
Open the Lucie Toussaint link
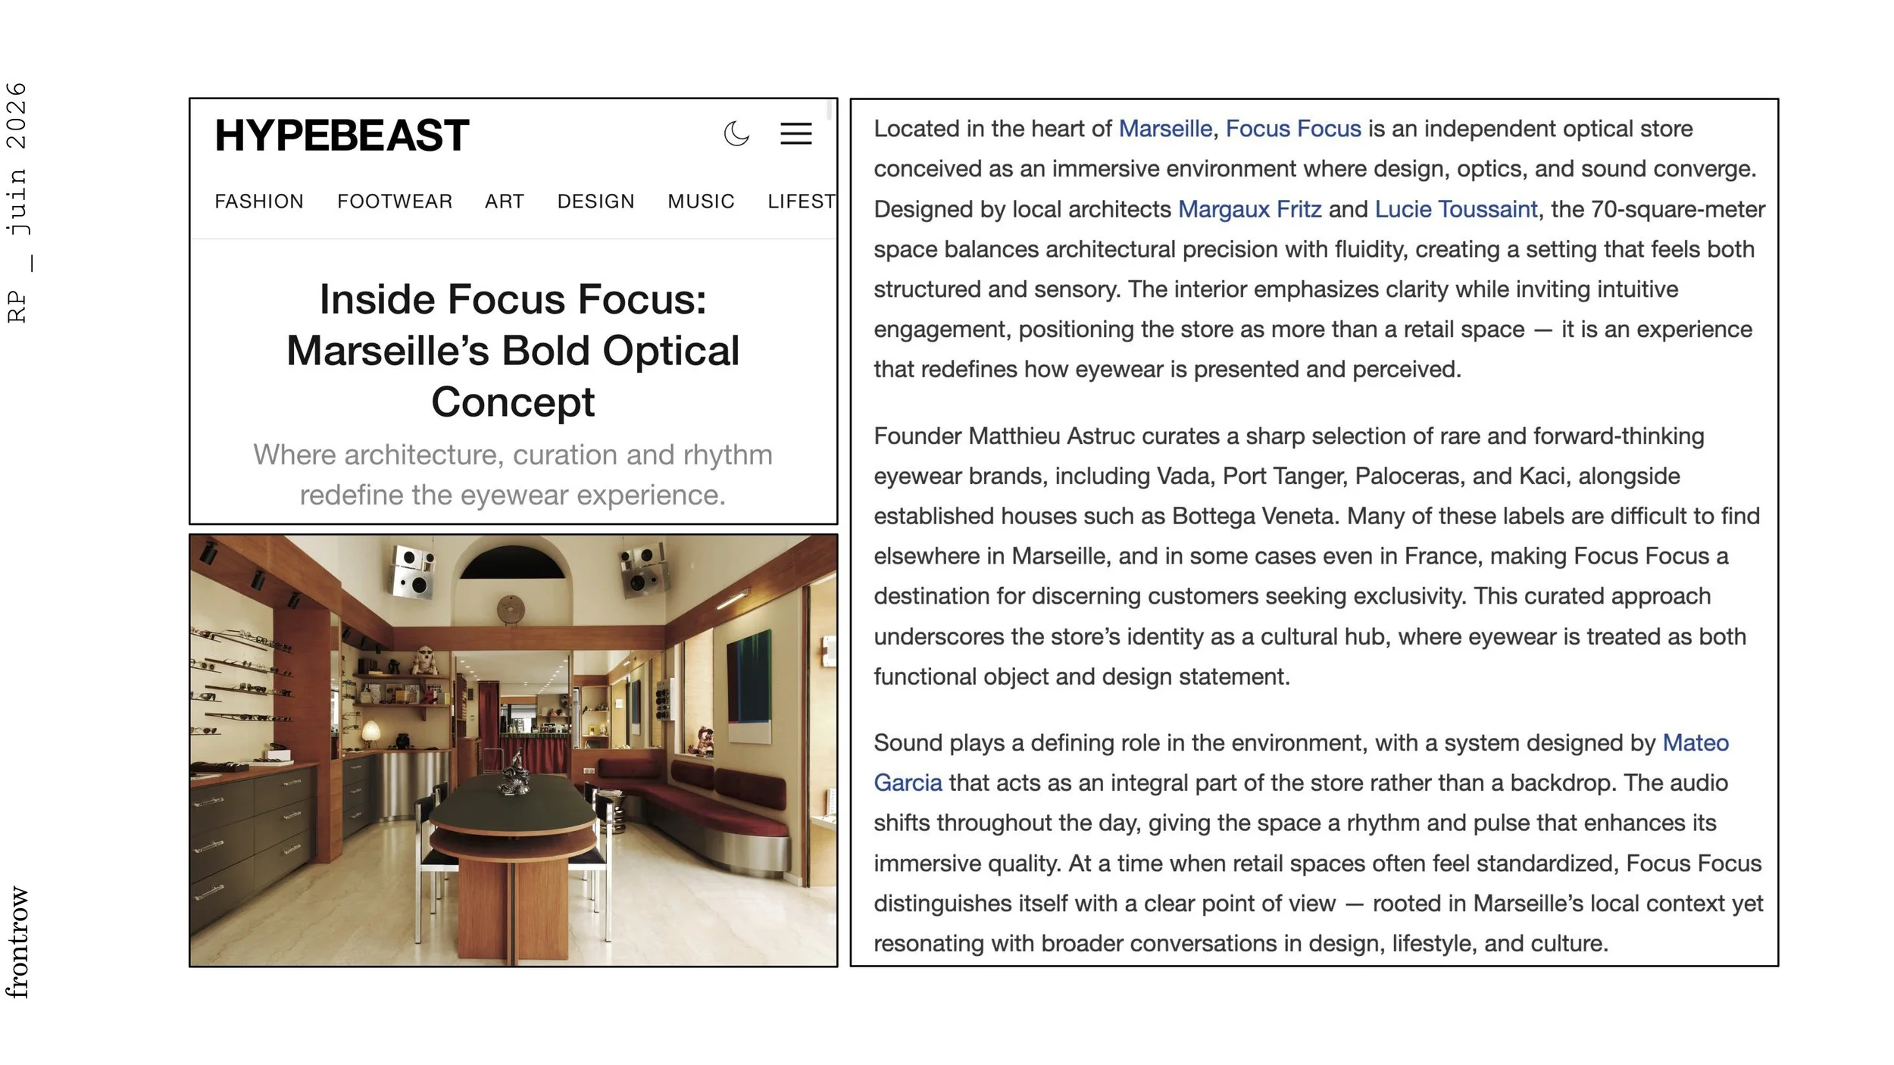1455,209
